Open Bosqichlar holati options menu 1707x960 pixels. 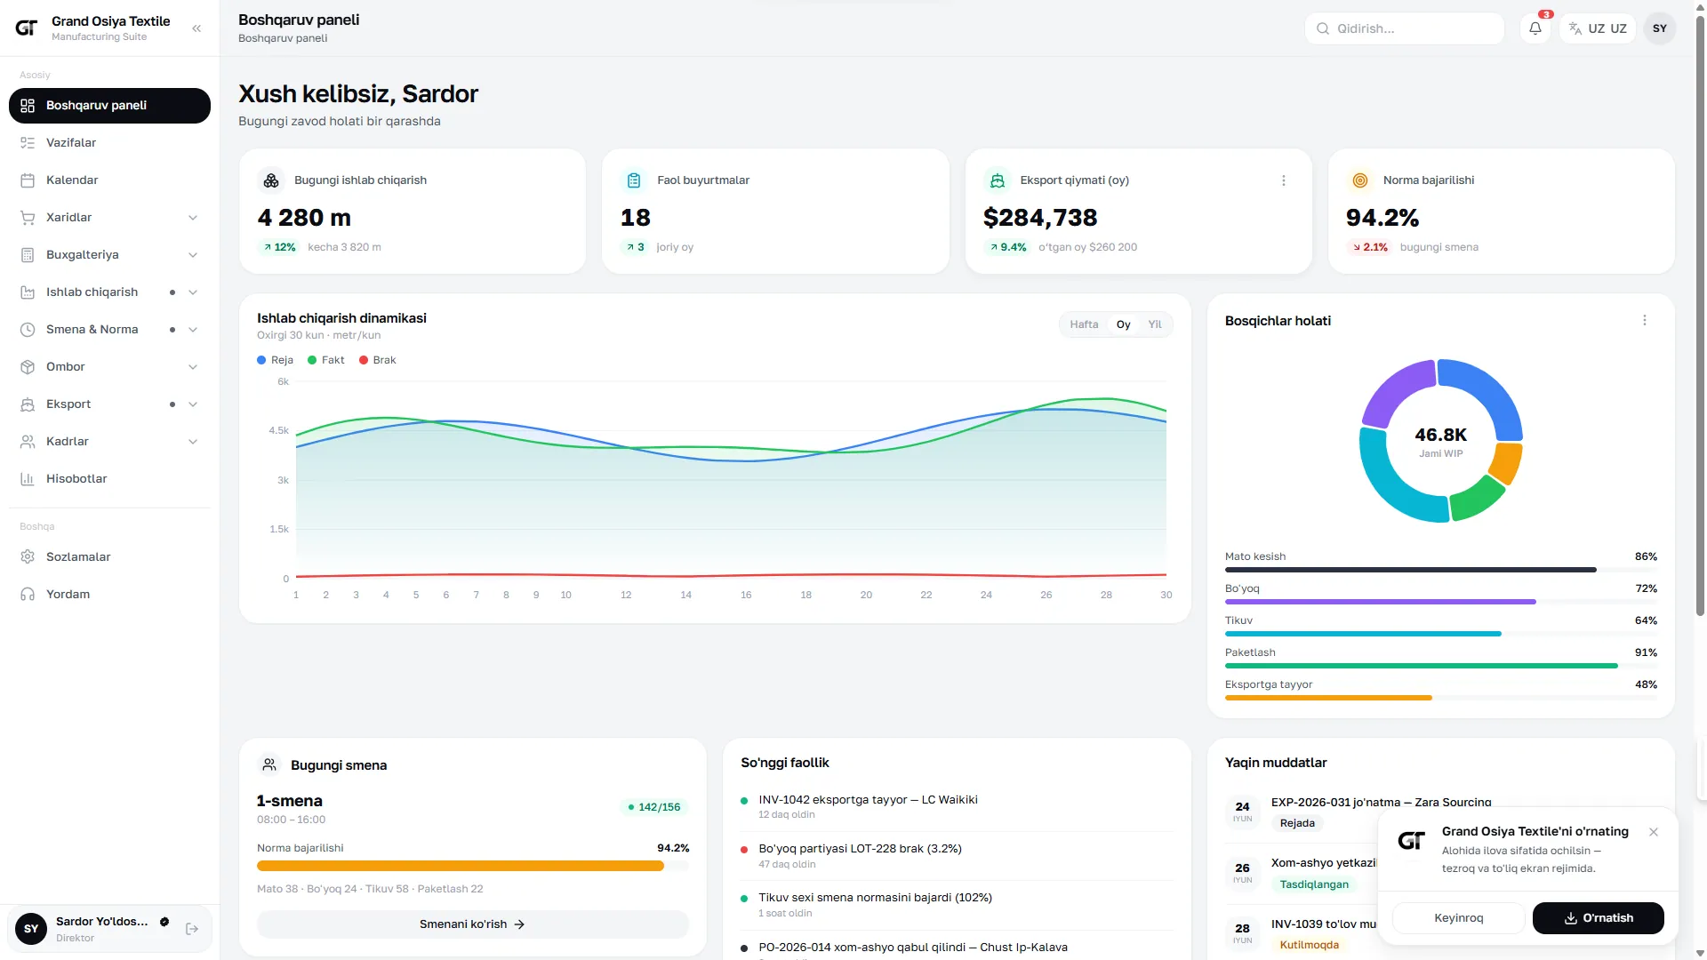pyautogui.click(x=1644, y=320)
